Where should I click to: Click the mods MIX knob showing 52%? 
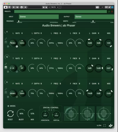point(32,114)
